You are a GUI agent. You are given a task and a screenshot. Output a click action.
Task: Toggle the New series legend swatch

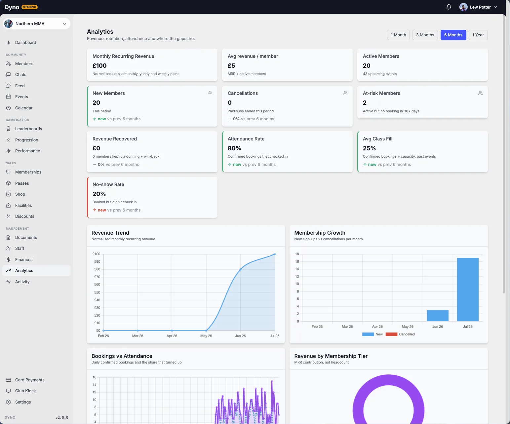point(368,334)
